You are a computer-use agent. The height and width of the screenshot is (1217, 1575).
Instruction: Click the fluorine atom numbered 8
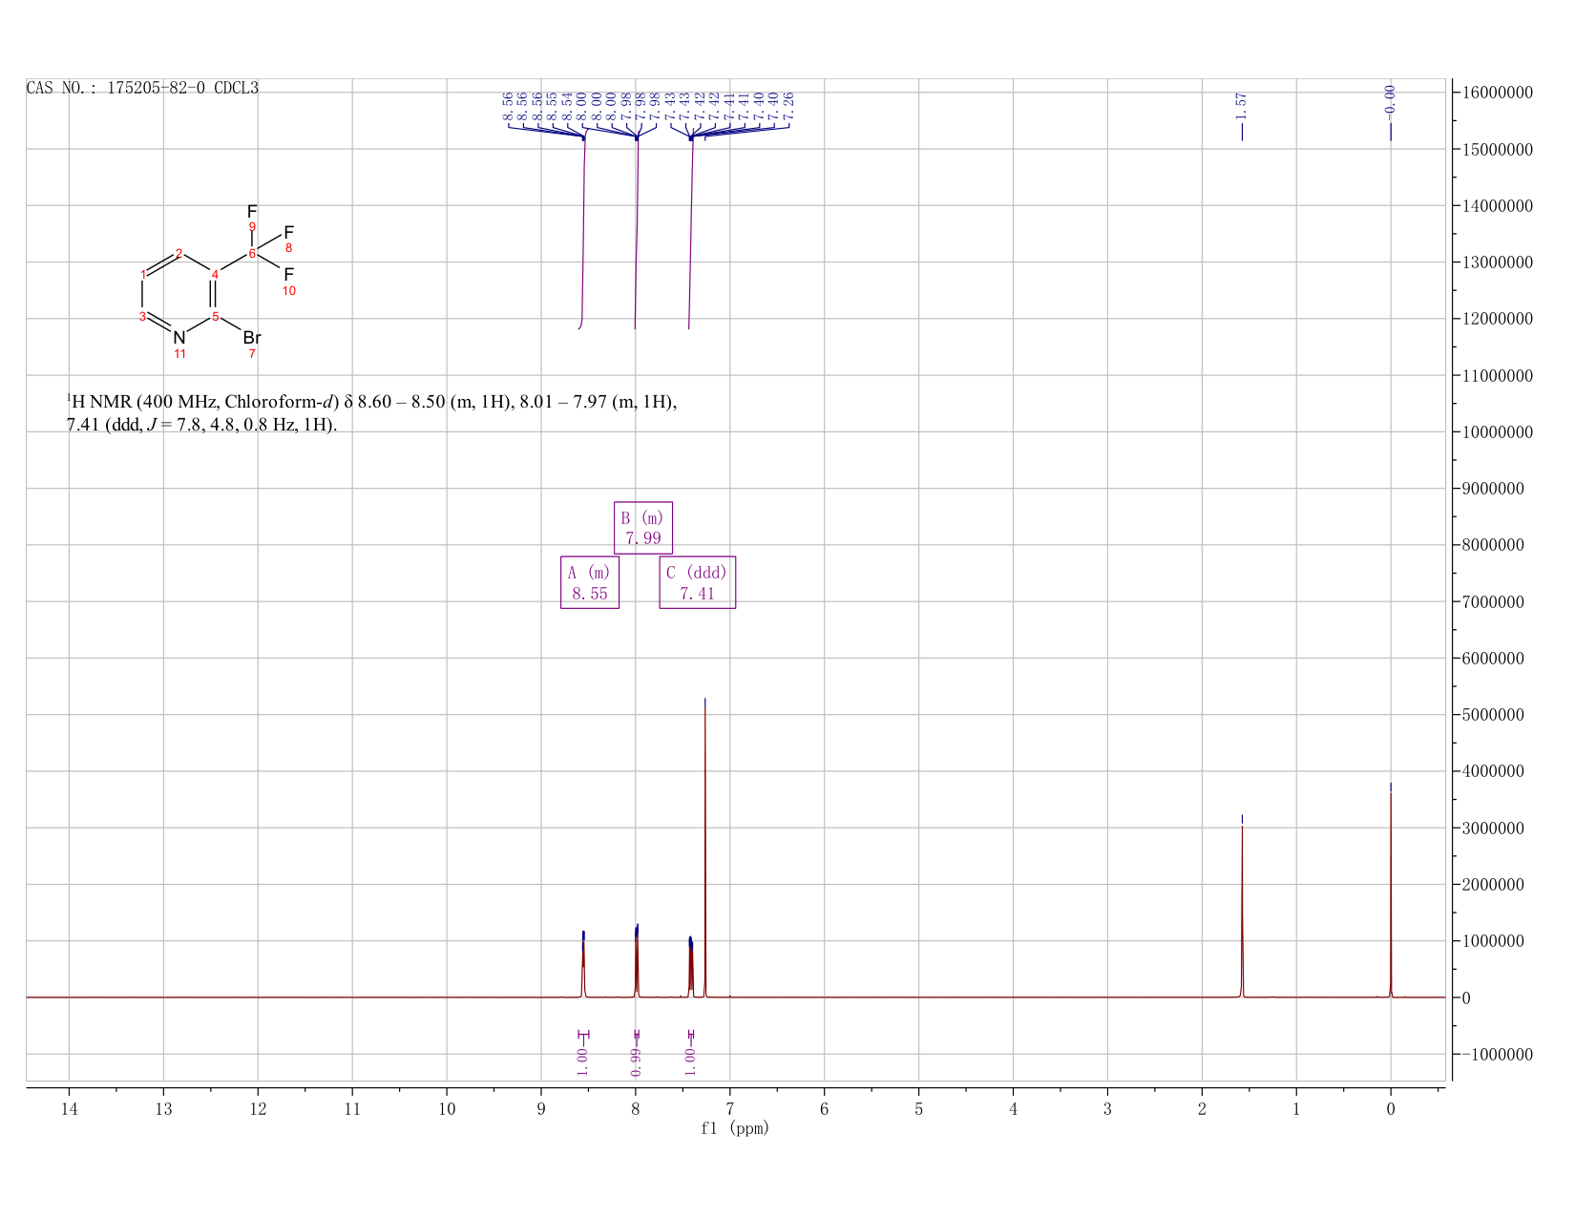[x=288, y=232]
